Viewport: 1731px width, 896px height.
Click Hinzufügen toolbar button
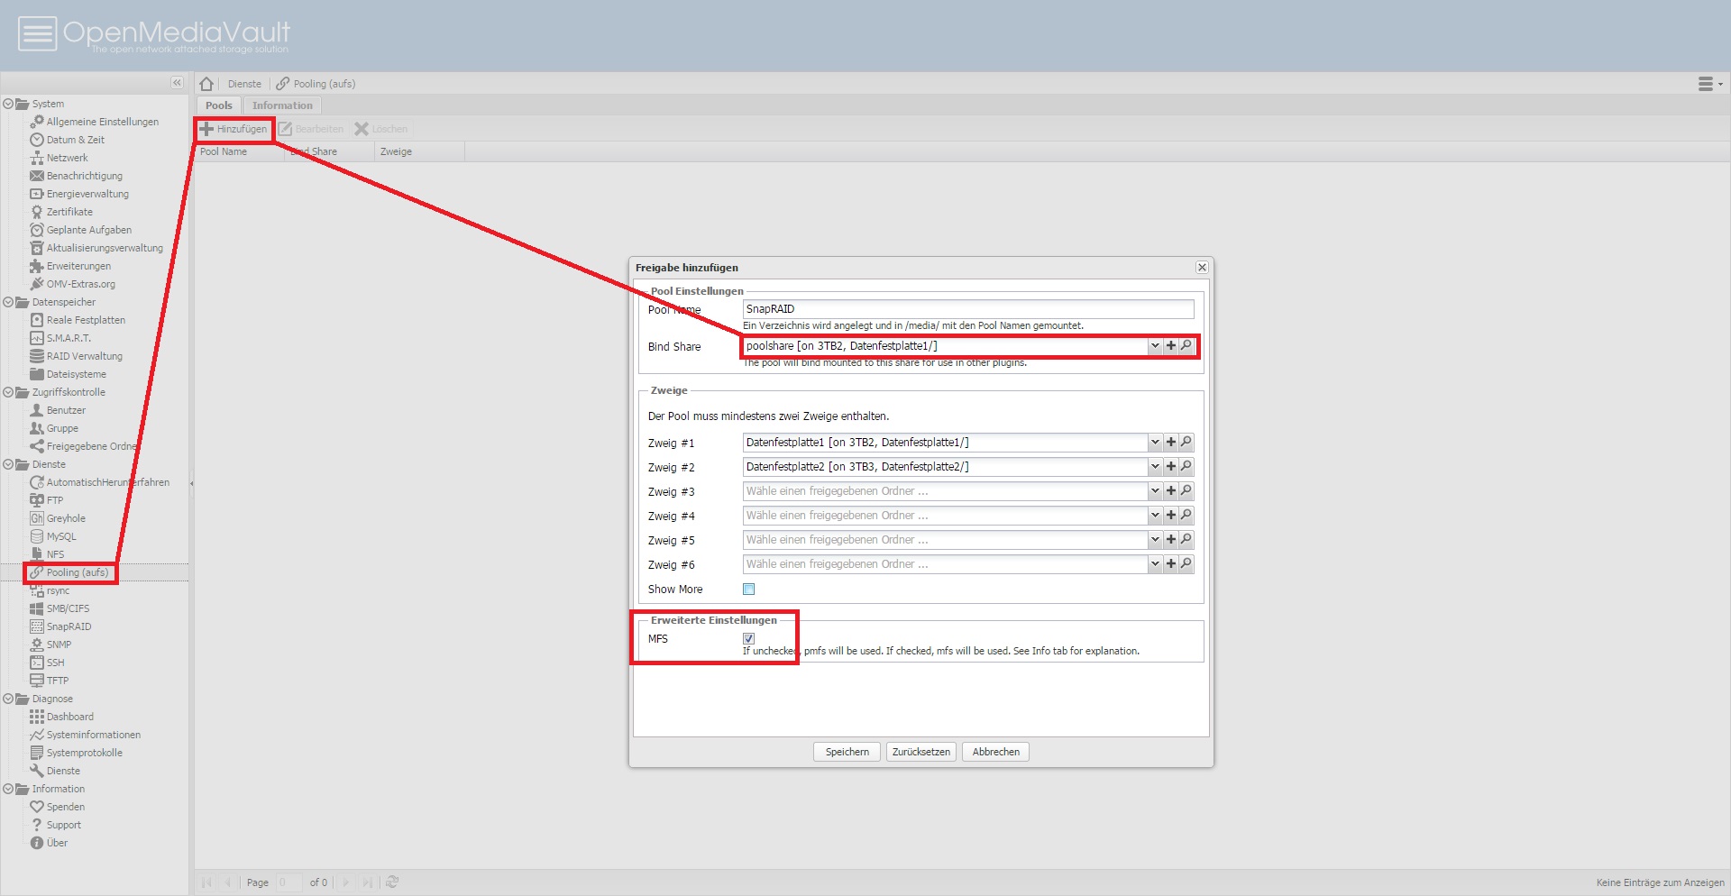(234, 129)
